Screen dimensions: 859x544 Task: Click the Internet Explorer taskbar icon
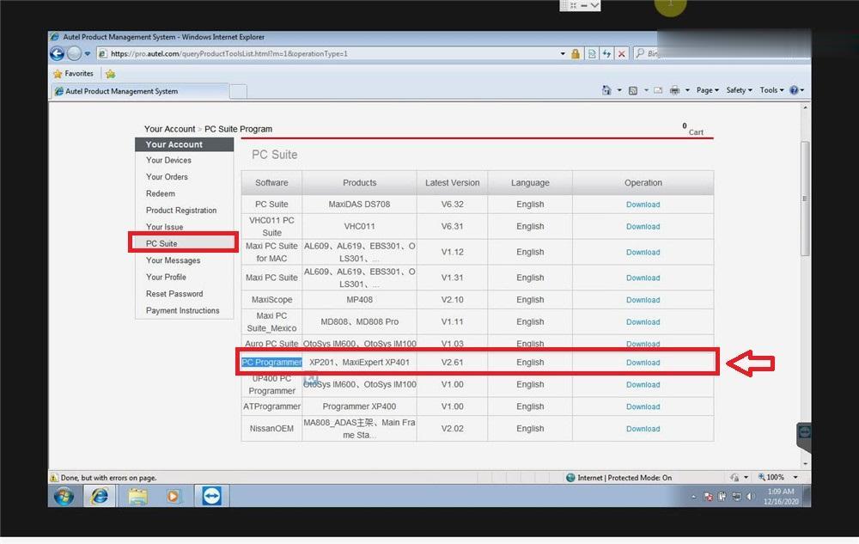coord(100,497)
